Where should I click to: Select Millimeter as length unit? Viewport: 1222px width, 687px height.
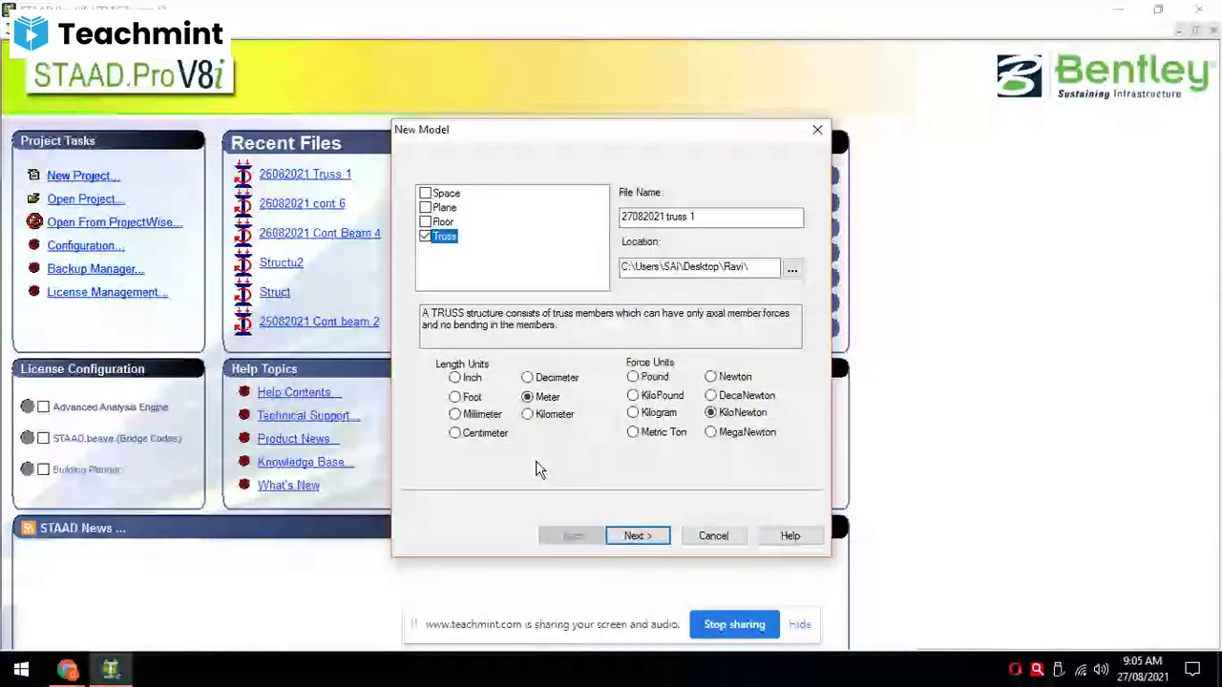point(455,414)
